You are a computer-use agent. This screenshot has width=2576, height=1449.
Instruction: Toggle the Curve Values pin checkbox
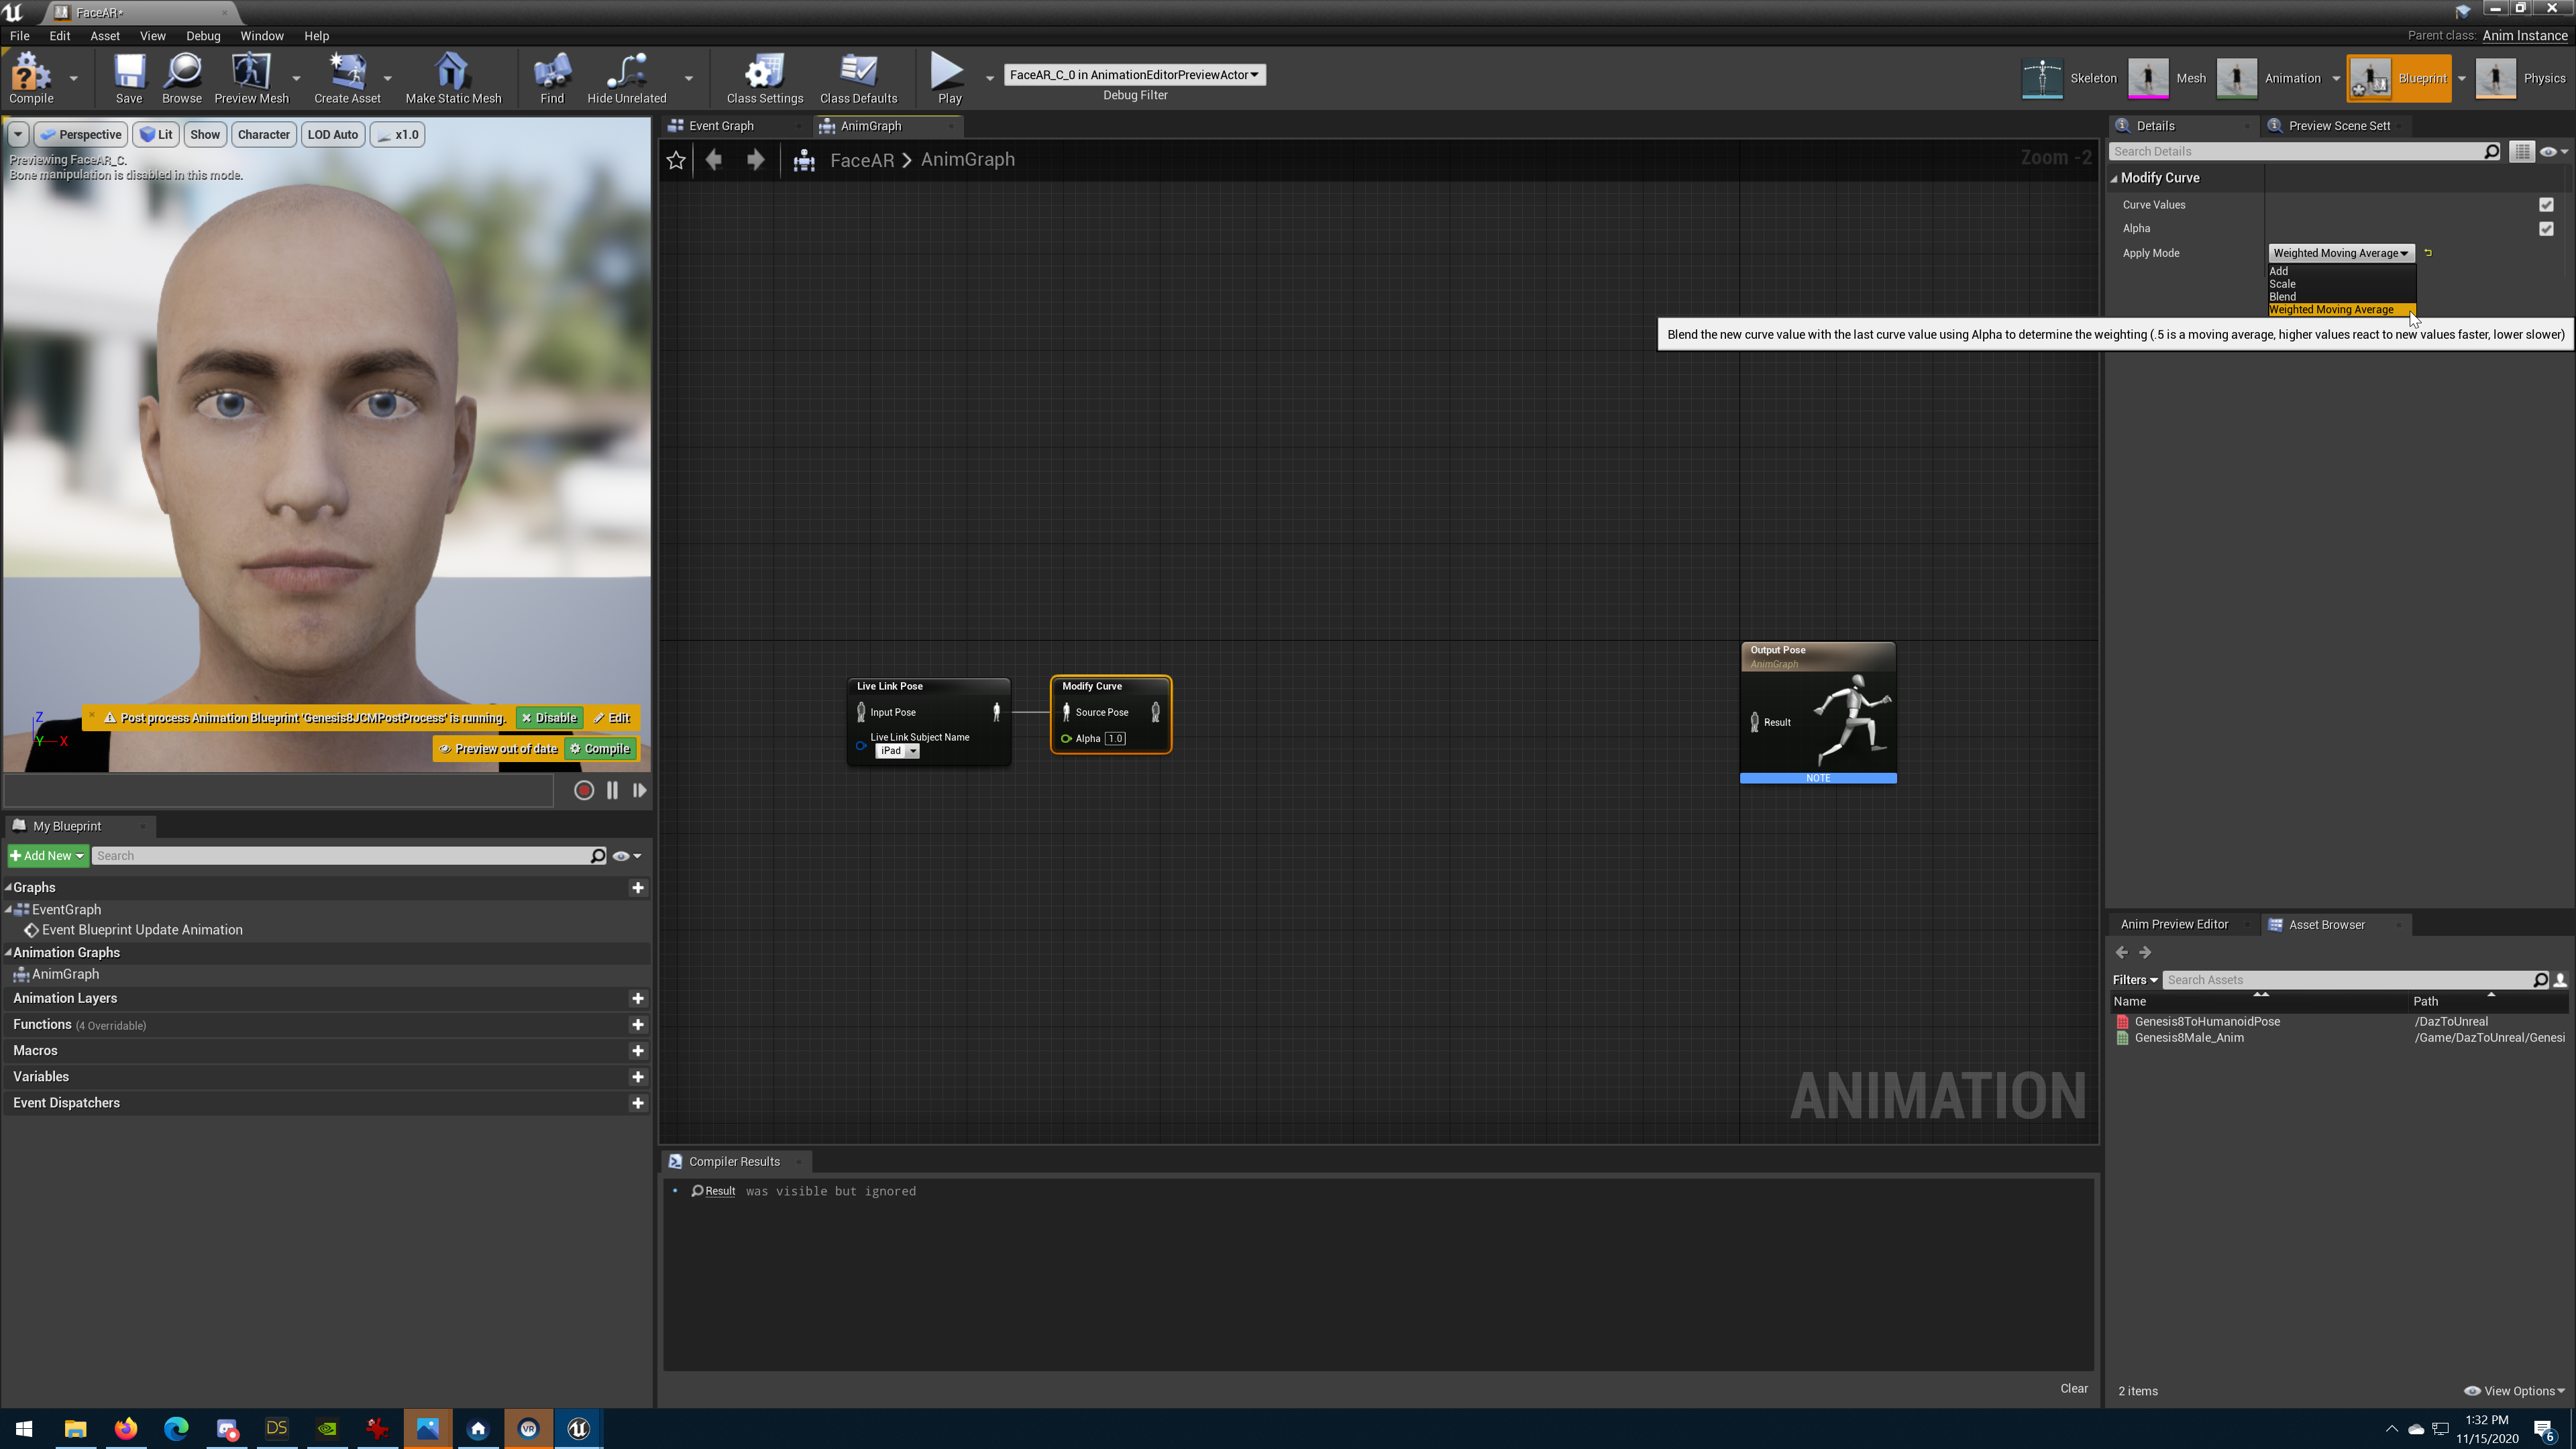(2546, 205)
